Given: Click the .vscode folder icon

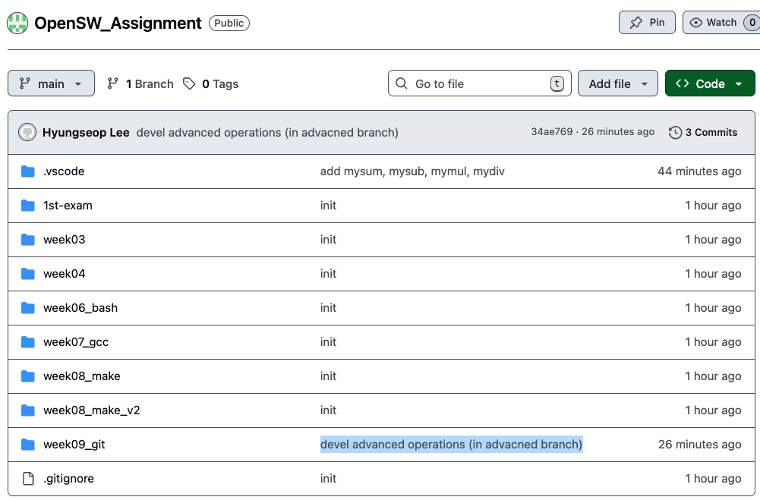Looking at the screenshot, I should [28, 171].
